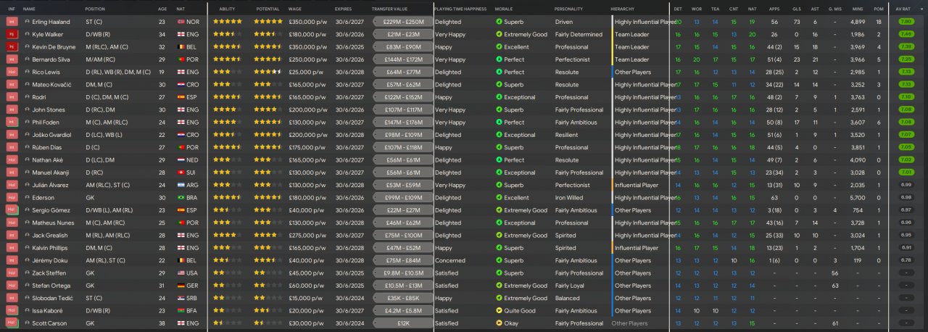This screenshot has width=928, height=332.
Task: Sort by the WAGE column header
Action: coord(295,8)
